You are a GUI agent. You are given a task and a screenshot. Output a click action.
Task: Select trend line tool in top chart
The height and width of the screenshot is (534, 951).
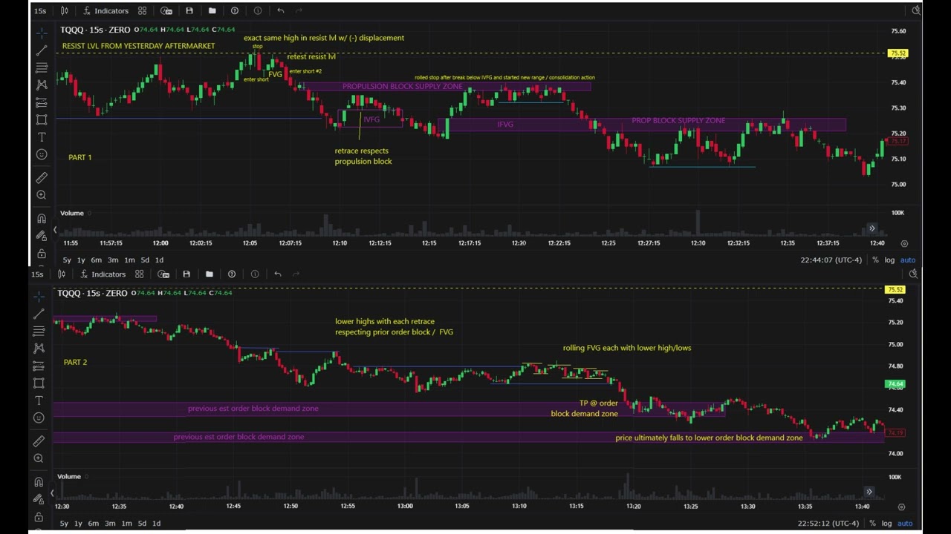click(42, 50)
